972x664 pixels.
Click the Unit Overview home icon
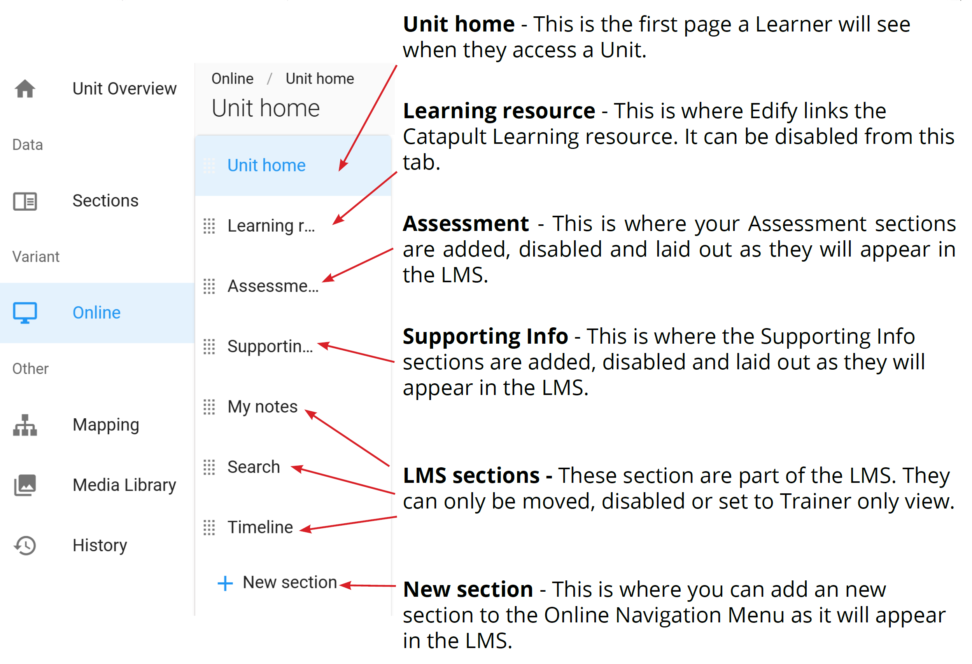[25, 89]
